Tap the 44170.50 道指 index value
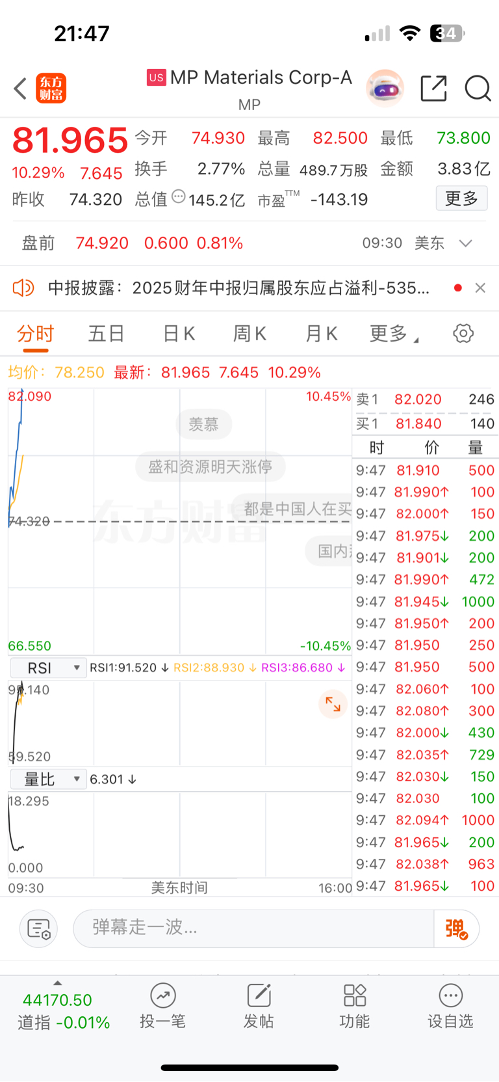499x1082 pixels. (x=57, y=1000)
